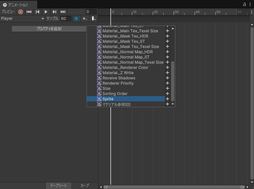Toggle the animation record button
This screenshot has height=189, width=254.
coord(21,12)
